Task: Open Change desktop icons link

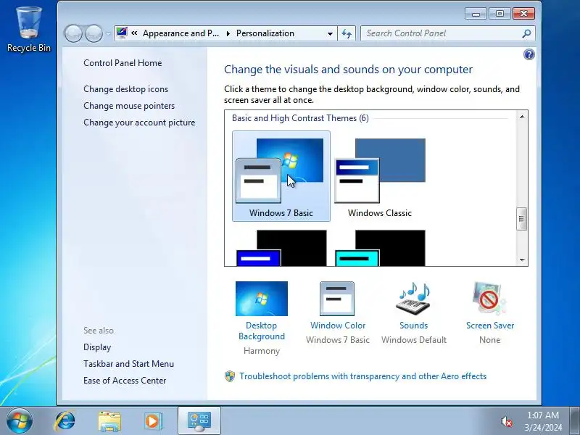Action: click(125, 89)
